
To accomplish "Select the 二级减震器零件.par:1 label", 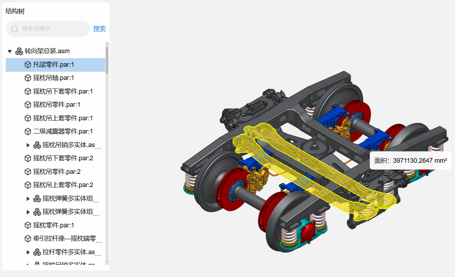I will 63,131.
